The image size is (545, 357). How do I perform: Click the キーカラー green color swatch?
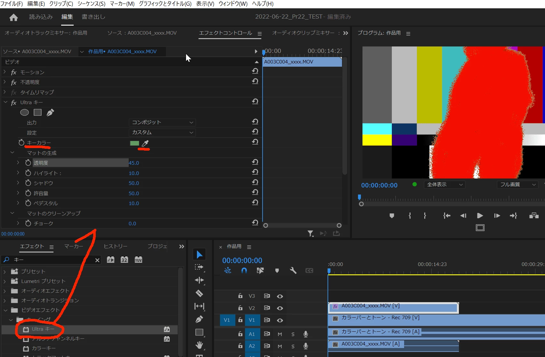(134, 143)
